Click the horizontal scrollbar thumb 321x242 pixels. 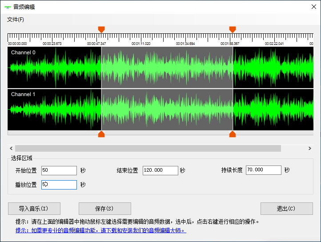148,148
